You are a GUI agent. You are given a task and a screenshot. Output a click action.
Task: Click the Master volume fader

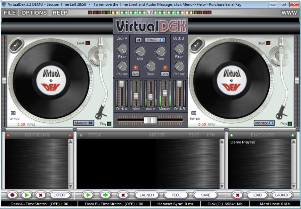pyautogui.click(x=165, y=93)
